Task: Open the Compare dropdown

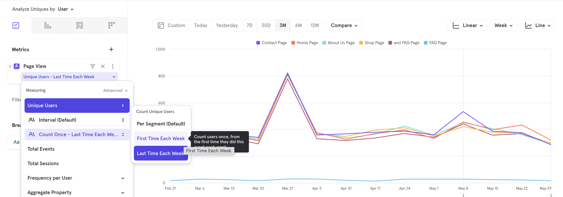Action: pyautogui.click(x=344, y=26)
